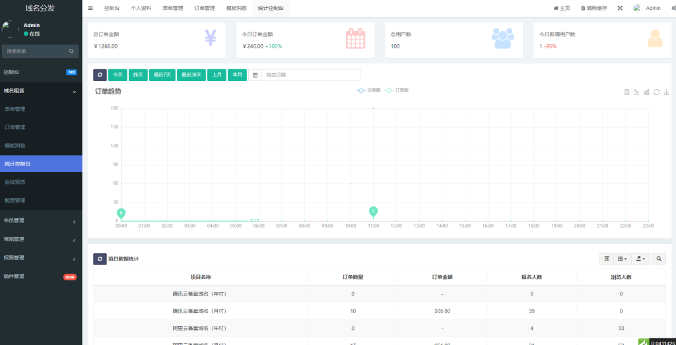Toggle the sidebar hamburger menu

(x=90, y=8)
